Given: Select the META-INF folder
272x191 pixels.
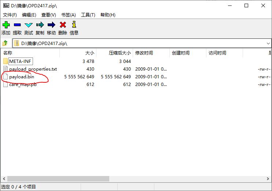Looking at the screenshot, I should click(21, 61).
